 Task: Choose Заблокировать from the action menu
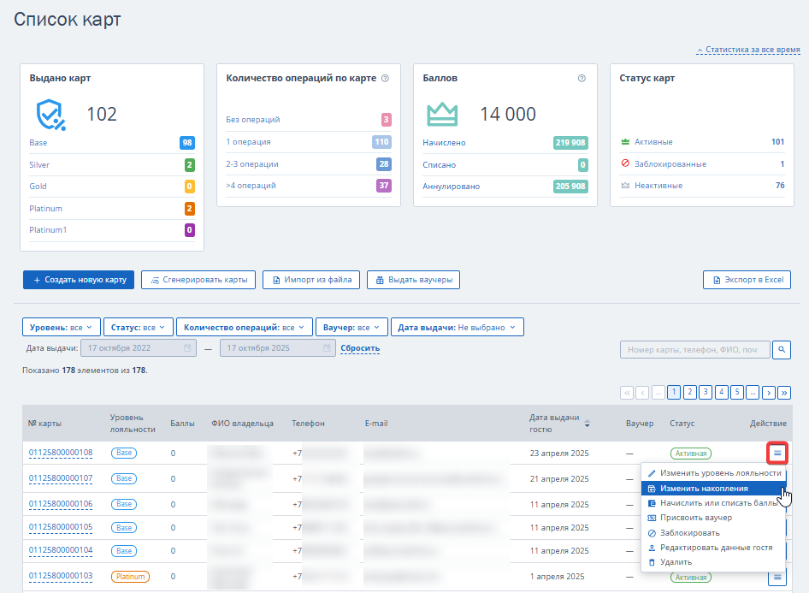point(689,532)
